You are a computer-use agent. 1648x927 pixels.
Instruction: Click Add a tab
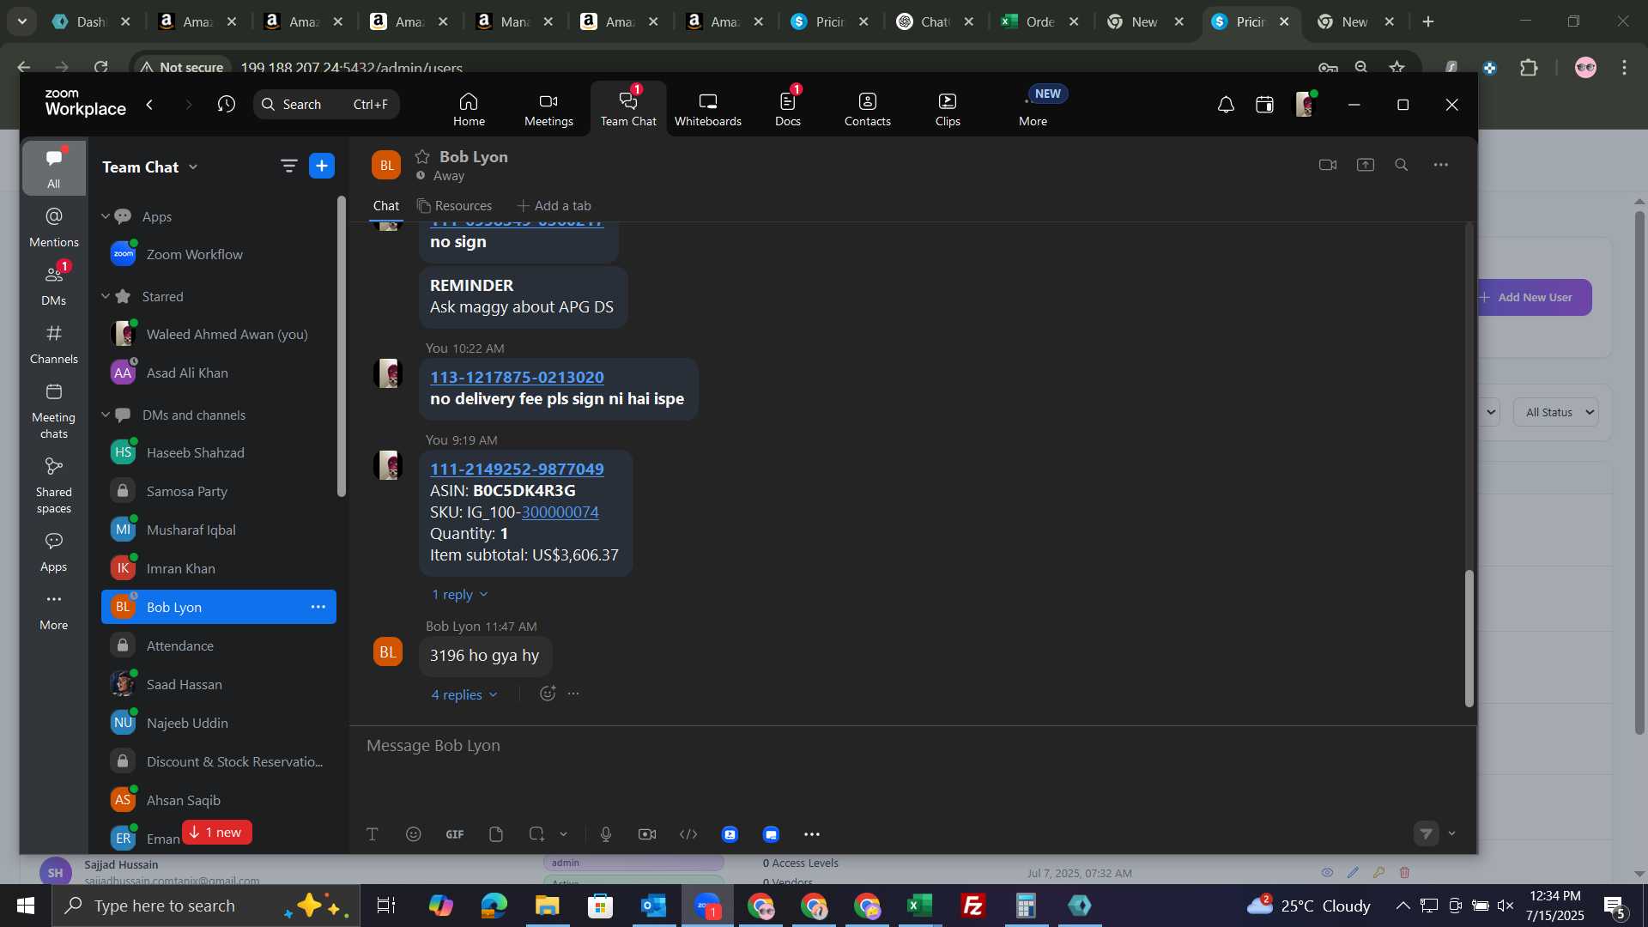(554, 206)
